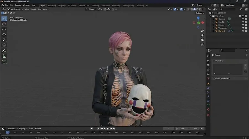Open the 3D Viewport editor type dropdown

coord(15,9)
